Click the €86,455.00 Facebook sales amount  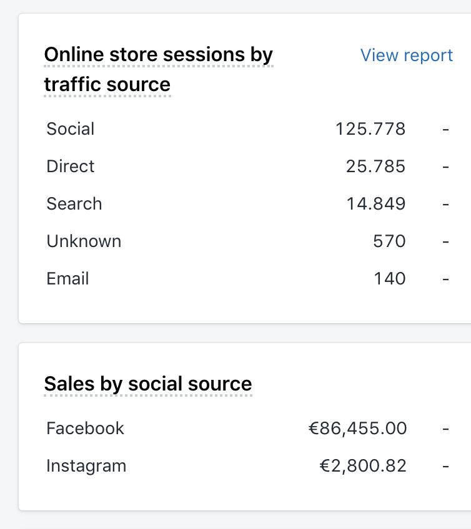coord(357,429)
